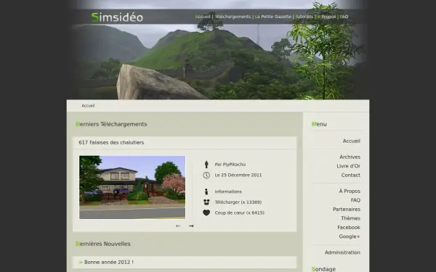This screenshot has height=272, width=436.
Task: Open Livre d'Or in the sidebar
Action: (348, 166)
